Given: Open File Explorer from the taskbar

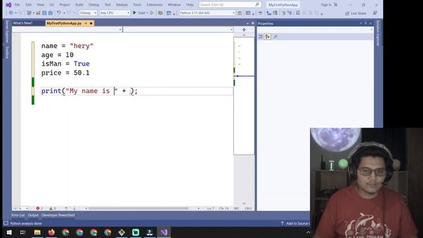Looking at the screenshot, I should tap(37, 232).
